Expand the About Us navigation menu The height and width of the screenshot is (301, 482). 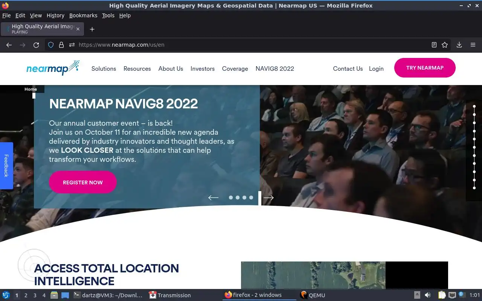coord(171,68)
